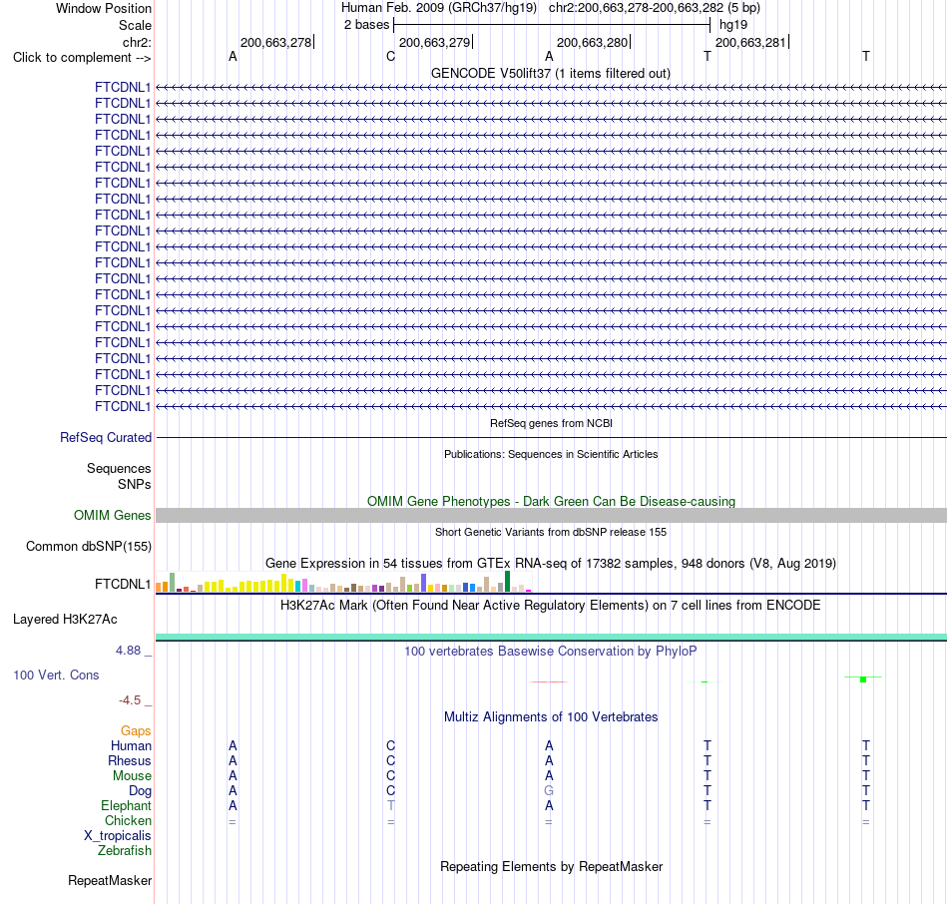This screenshot has height=904, width=948.
Task: Click the mismatched pale 'T' in Elephant row
Action: click(x=390, y=805)
